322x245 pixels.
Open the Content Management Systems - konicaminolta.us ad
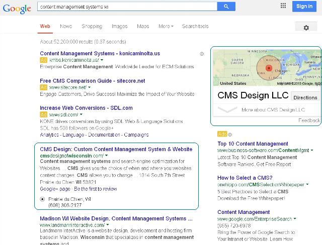100,53
